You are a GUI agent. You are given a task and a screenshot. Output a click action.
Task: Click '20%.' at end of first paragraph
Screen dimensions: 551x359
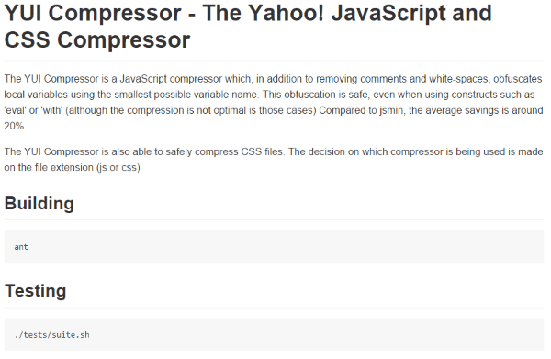tap(15, 126)
